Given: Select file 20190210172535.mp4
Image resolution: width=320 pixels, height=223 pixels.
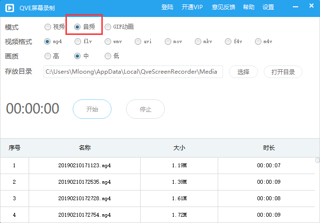Looking at the screenshot, I should coord(84,182).
